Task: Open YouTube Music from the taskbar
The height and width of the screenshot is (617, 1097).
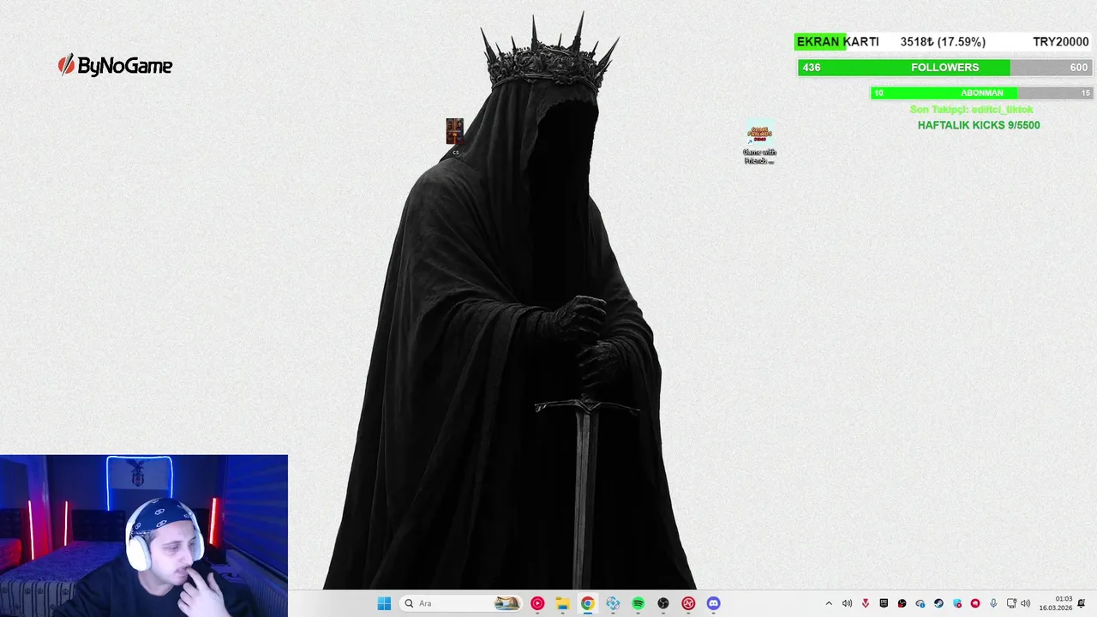Action: pos(537,603)
